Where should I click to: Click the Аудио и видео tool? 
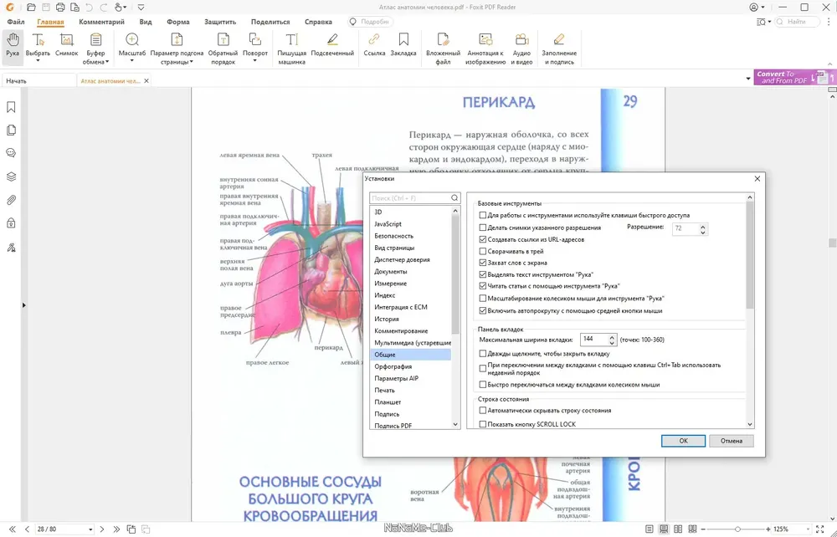click(521, 48)
